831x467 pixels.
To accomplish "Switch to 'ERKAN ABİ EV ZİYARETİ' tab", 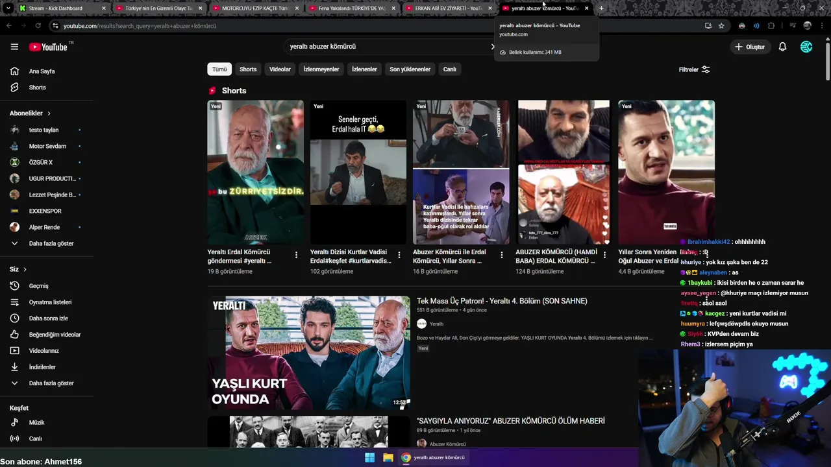I will [x=449, y=8].
